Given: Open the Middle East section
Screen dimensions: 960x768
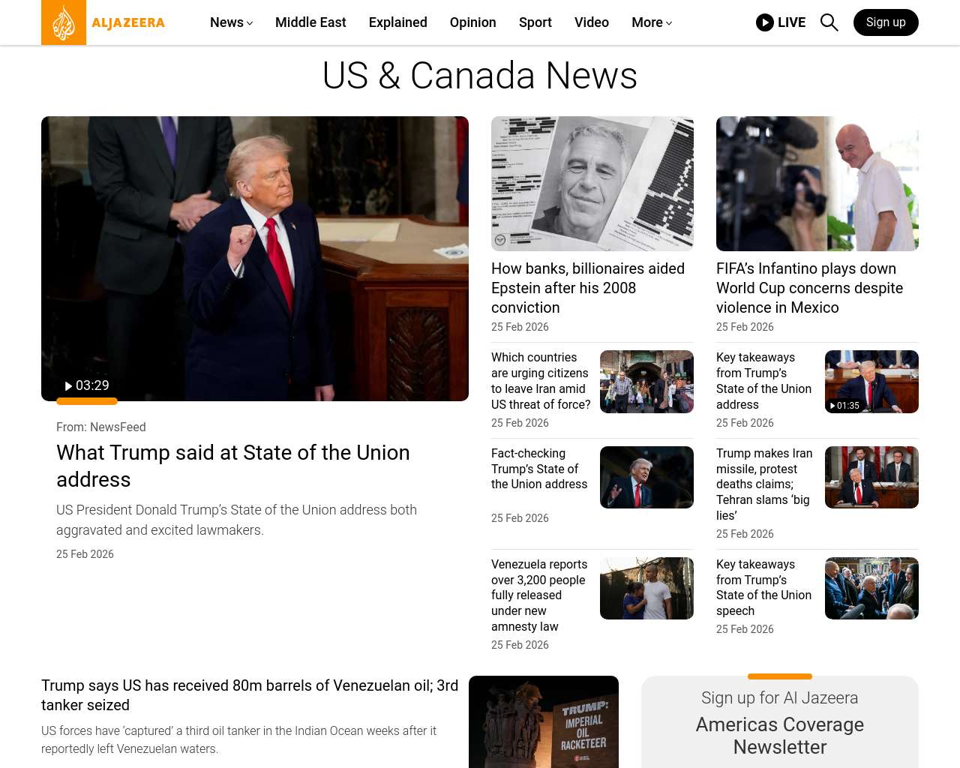Looking at the screenshot, I should (310, 22).
